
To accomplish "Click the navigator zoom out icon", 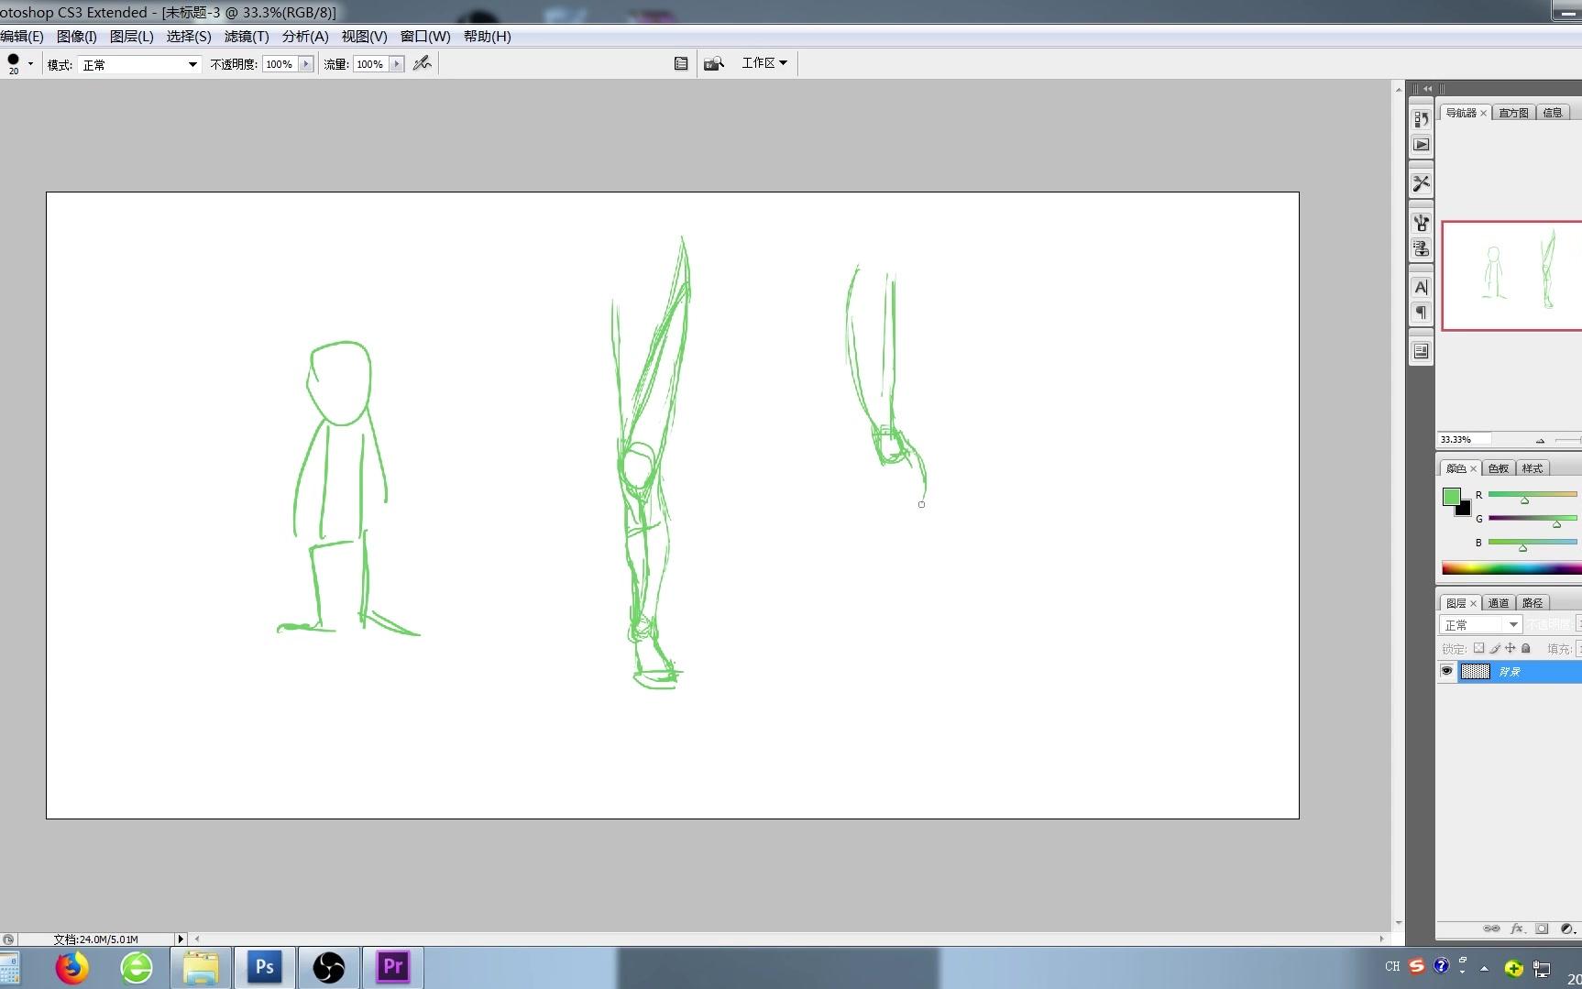I will pos(1540,441).
